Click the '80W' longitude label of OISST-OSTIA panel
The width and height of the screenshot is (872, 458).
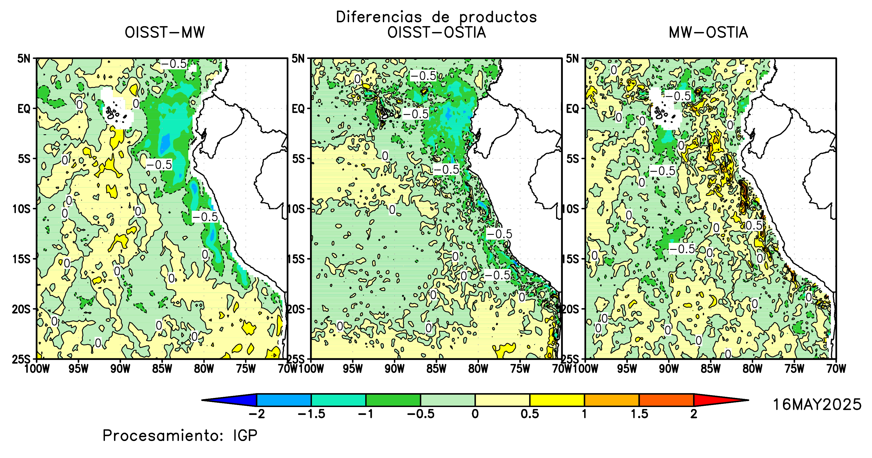pos(478,369)
